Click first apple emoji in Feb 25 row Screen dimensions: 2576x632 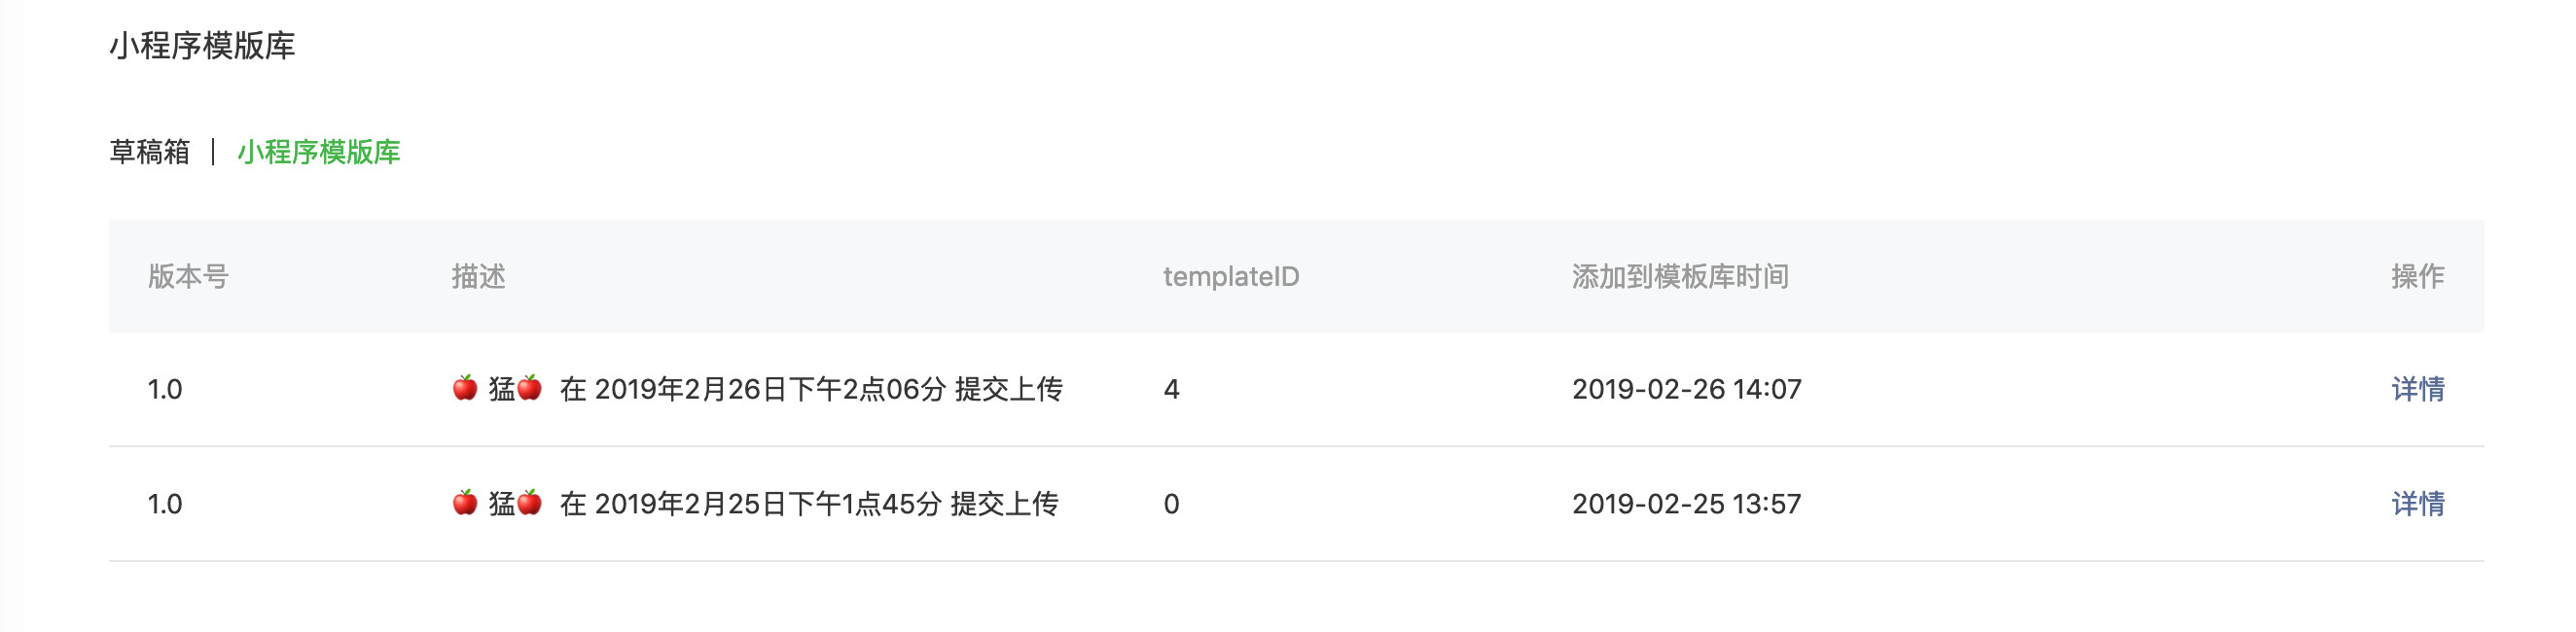465,503
